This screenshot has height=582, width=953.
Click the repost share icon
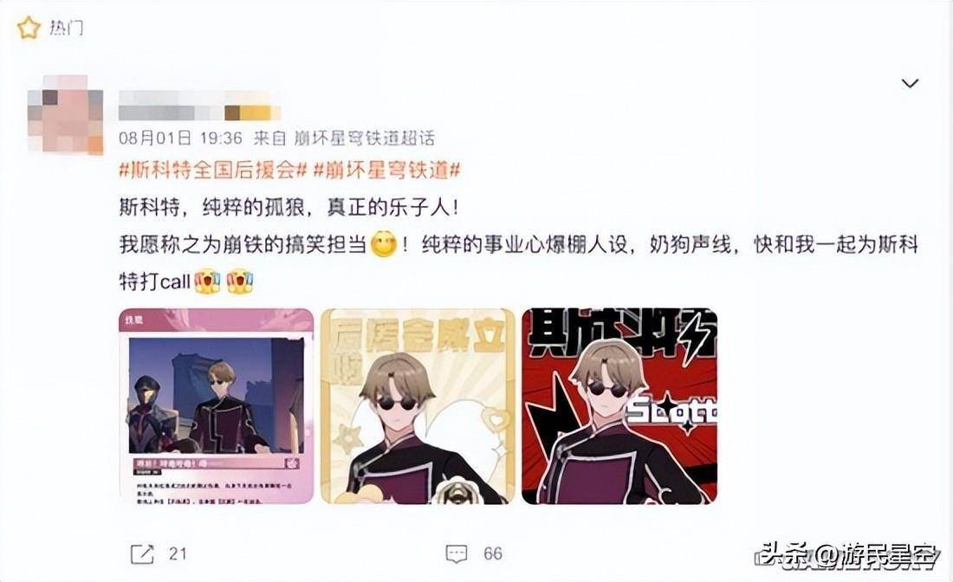point(142,553)
